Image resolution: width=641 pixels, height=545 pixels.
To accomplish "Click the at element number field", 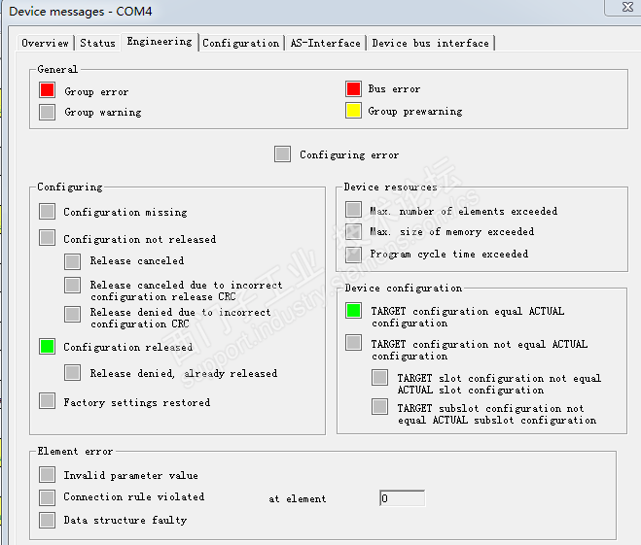I will pyautogui.click(x=402, y=498).
